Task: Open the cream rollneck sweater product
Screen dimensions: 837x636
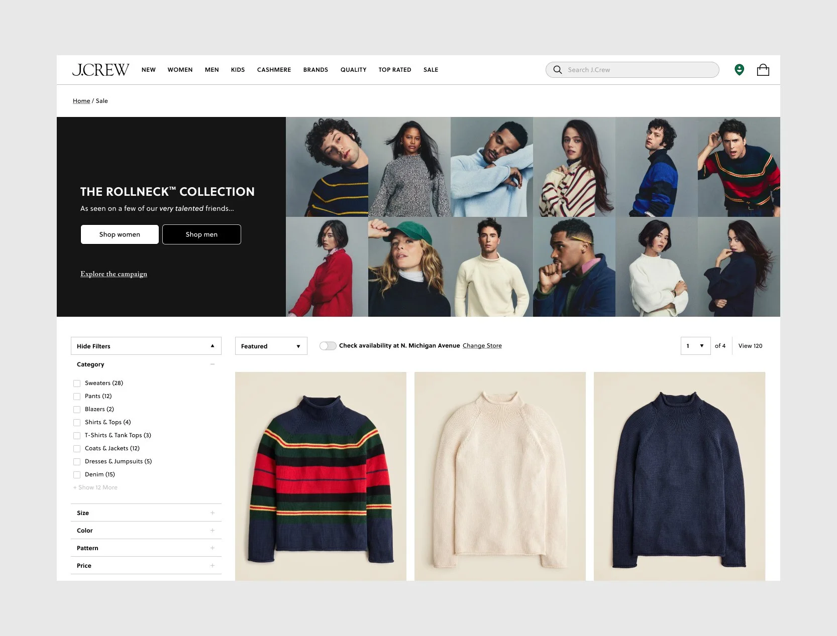Action: 500,476
